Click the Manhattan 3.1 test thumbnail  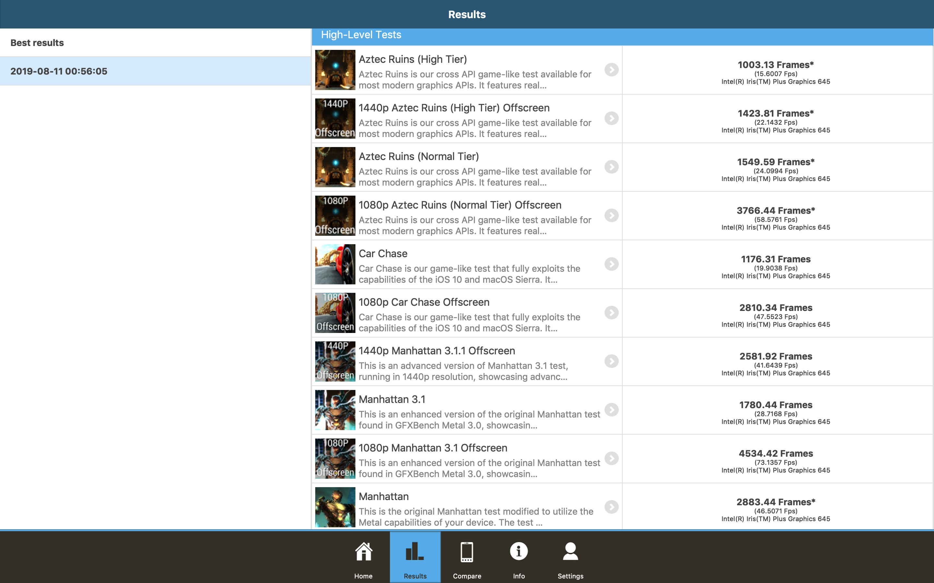point(335,410)
